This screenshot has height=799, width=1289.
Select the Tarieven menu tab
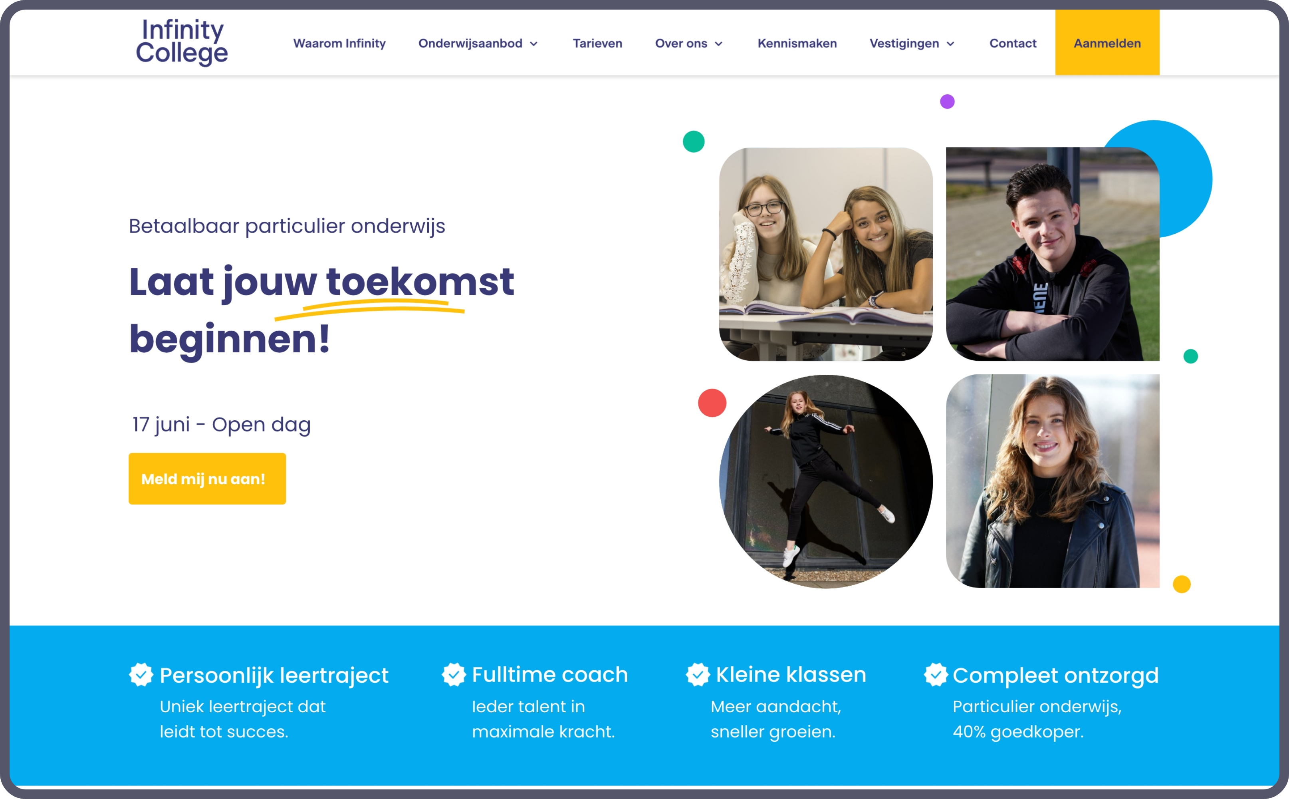[597, 43]
